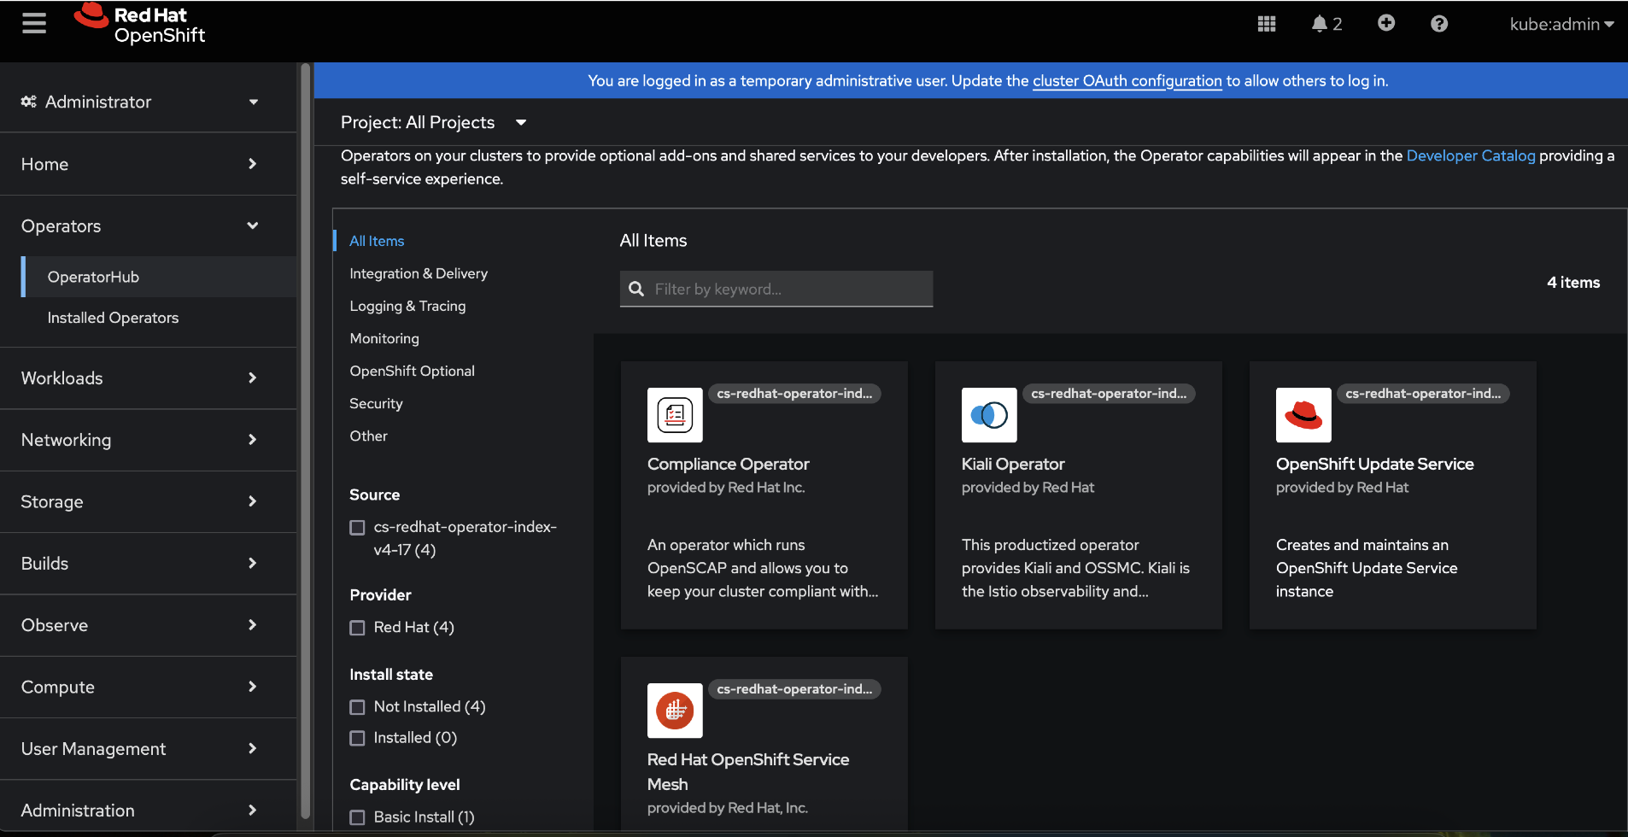Click the Developer Catalog link

pyautogui.click(x=1470, y=155)
